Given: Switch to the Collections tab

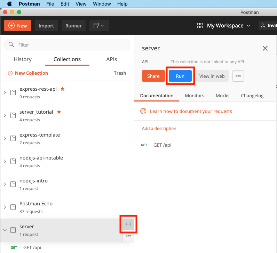Looking at the screenshot, I should (x=67, y=59).
